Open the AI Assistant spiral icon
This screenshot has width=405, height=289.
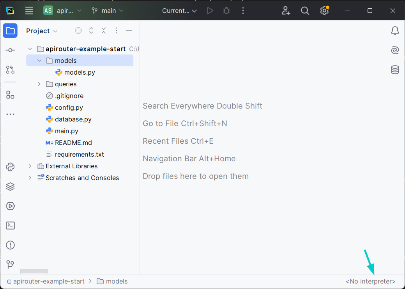(395, 50)
